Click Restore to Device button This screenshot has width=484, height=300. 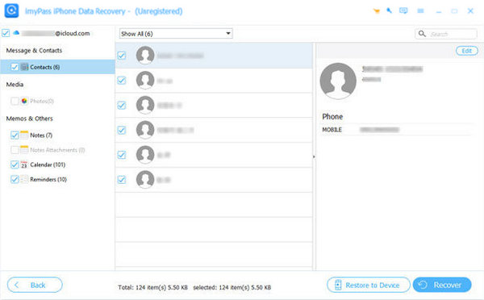coord(369,285)
